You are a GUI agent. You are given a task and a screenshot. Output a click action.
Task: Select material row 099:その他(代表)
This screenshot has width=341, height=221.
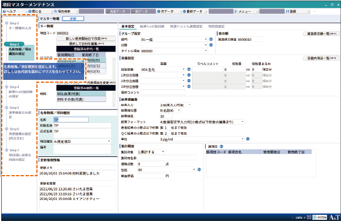pos(81,99)
